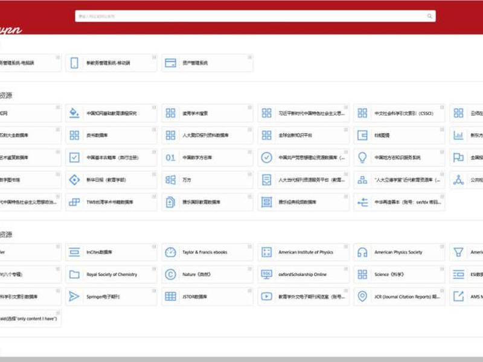Click the lightbulb icon 中国地方志知识服务系统
The image size is (483, 362).
362,157
